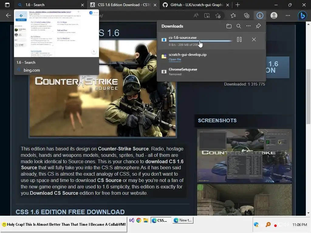
Task: Close the CSS 1.6 Edition Download tab
Action: pos(155,5)
